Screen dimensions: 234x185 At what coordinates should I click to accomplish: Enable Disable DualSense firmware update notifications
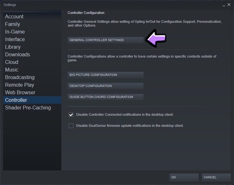point(71,126)
